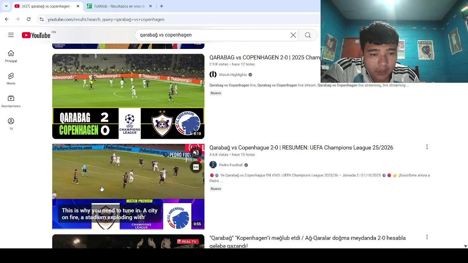468x263 pixels.
Task: Unmute the inline video preview
Action: [x=196, y=152]
